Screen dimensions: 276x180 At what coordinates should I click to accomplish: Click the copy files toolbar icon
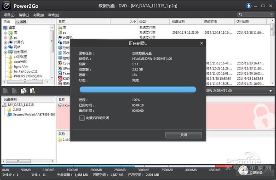pyautogui.click(x=23, y=91)
